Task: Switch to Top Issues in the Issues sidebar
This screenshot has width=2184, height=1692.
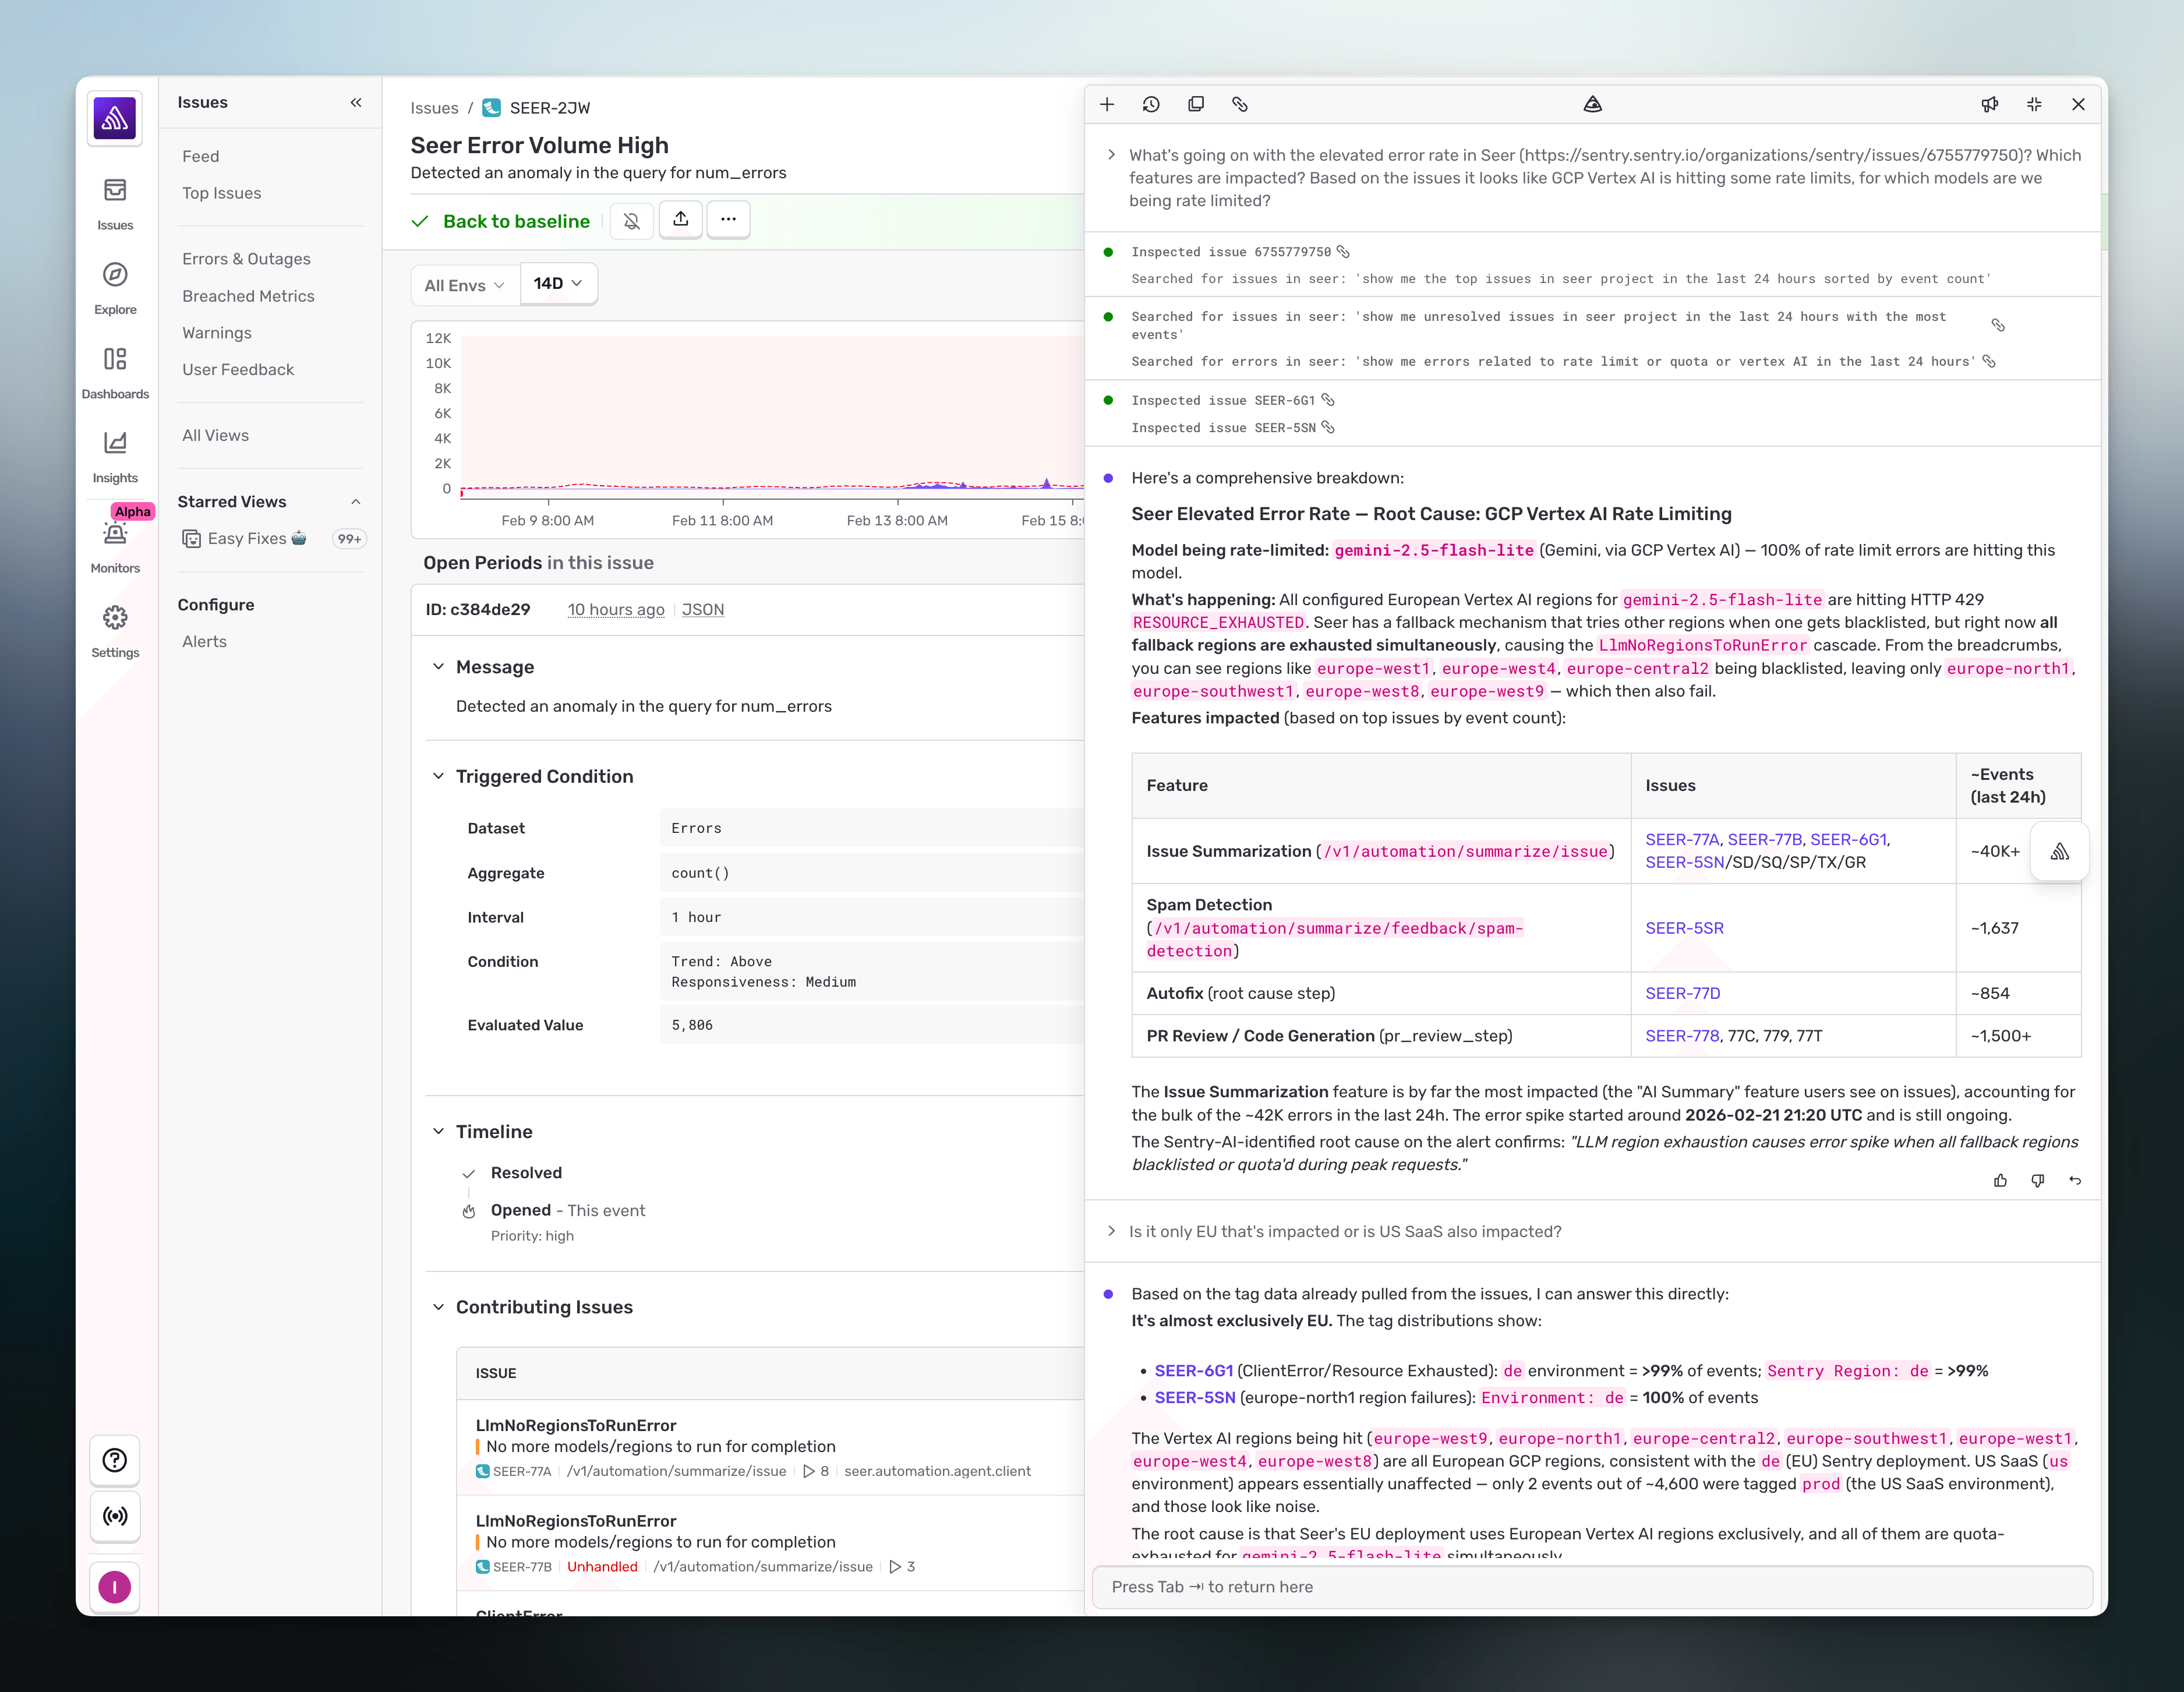Action: (222, 193)
